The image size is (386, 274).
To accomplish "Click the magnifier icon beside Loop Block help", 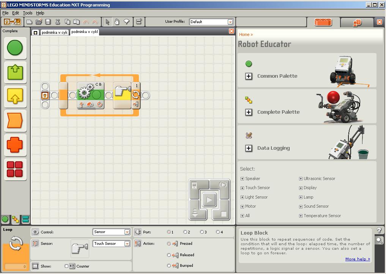I will click(379, 241).
